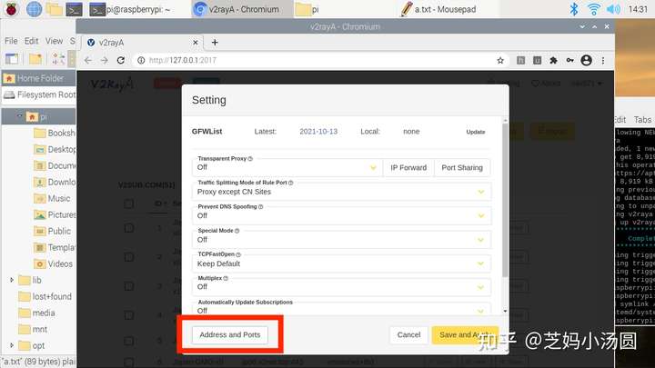Select Filesystem Root in sidebar

coord(39,94)
